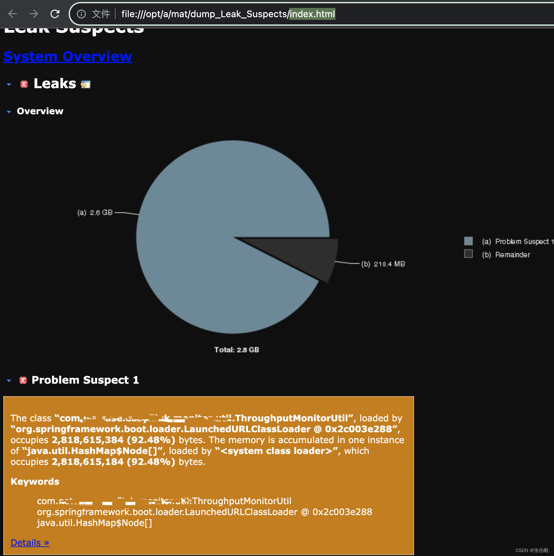Open the query icon next to Leaks heading
The height and width of the screenshot is (556, 554).
[86, 85]
